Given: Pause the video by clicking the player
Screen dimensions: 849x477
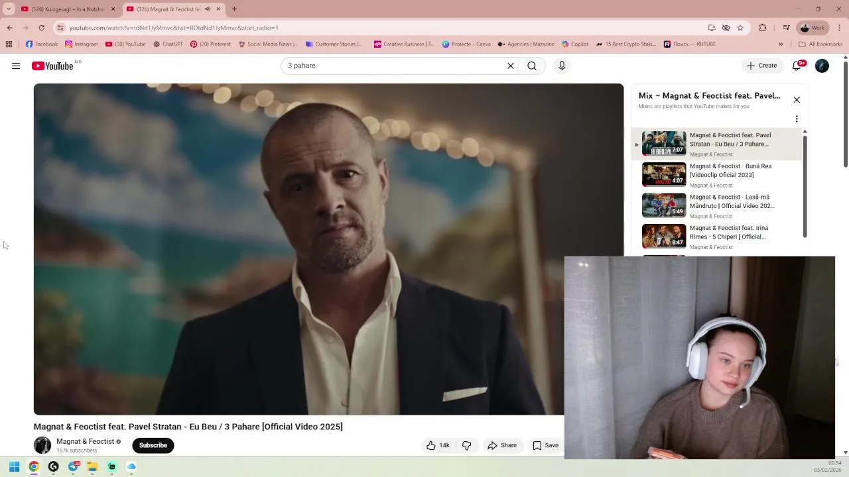Looking at the screenshot, I should click(328, 249).
